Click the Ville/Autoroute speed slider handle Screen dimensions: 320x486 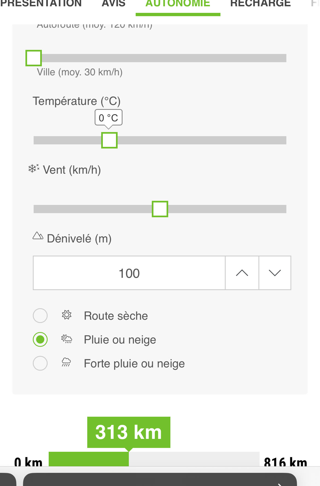tap(34, 58)
